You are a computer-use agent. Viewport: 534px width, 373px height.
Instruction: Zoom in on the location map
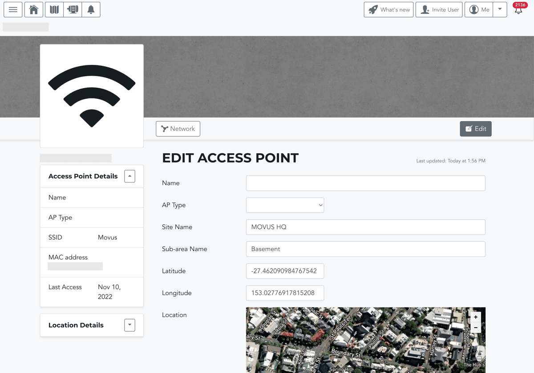[475, 317]
